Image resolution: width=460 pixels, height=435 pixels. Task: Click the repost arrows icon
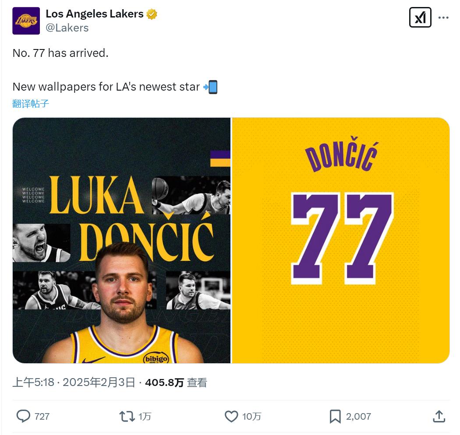coord(127,416)
